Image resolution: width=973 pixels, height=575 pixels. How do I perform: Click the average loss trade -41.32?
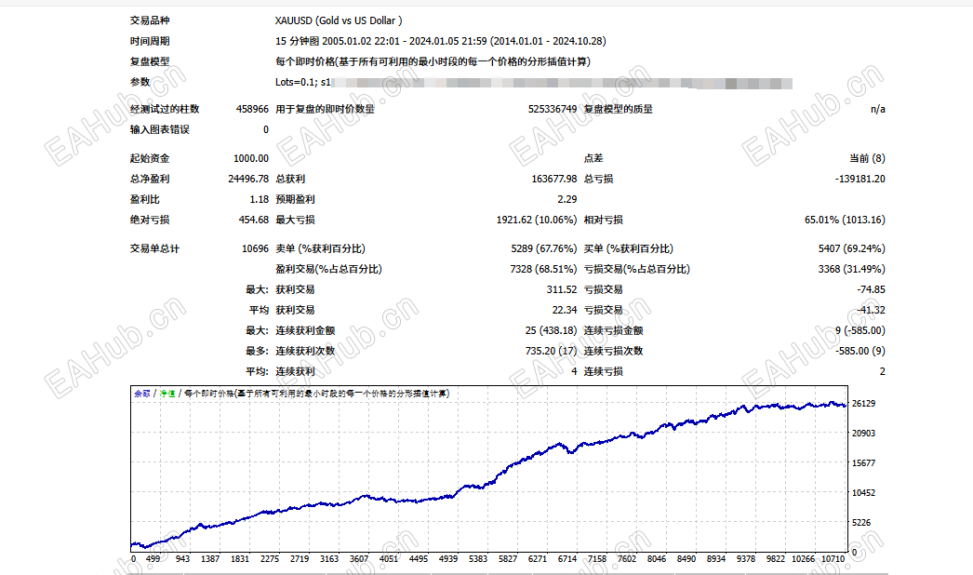872,310
